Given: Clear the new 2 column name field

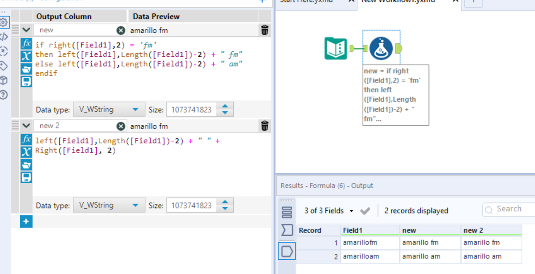Looking at the screenshot, I should click(121, 125).
